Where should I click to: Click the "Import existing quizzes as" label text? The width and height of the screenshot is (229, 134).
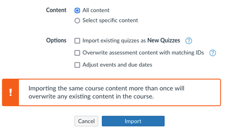click(114, 40)
